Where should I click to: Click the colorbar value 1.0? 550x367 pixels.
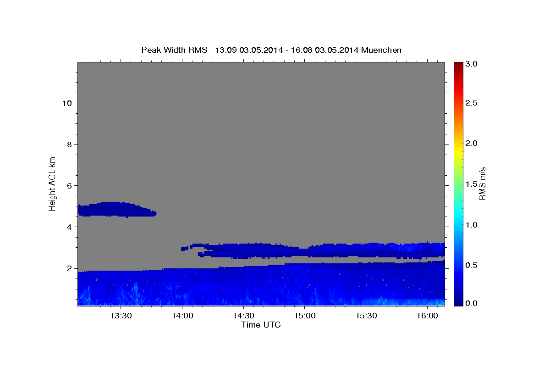(x=472, y=225)
